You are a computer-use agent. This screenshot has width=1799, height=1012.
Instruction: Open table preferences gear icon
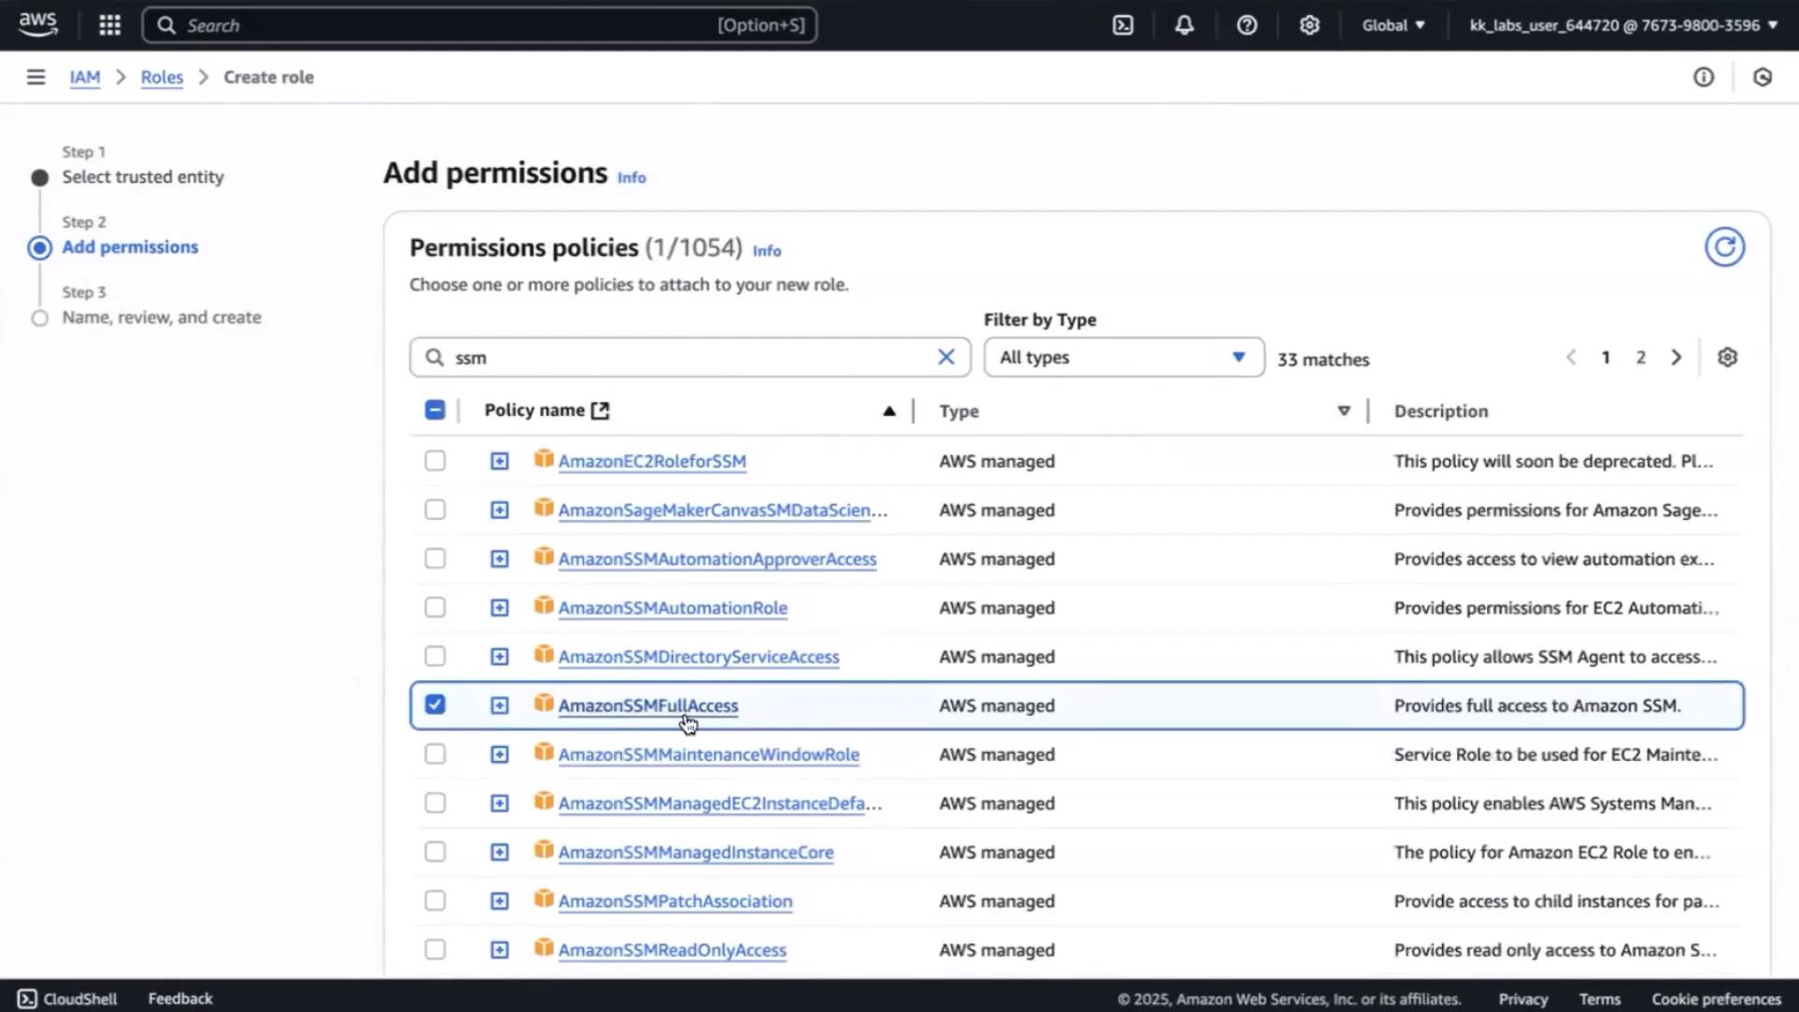tap(1727, 357)
